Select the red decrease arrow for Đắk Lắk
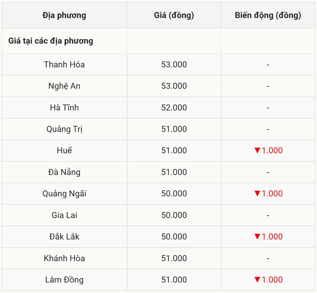Screen dimensions: 317x293 [257, 237]
